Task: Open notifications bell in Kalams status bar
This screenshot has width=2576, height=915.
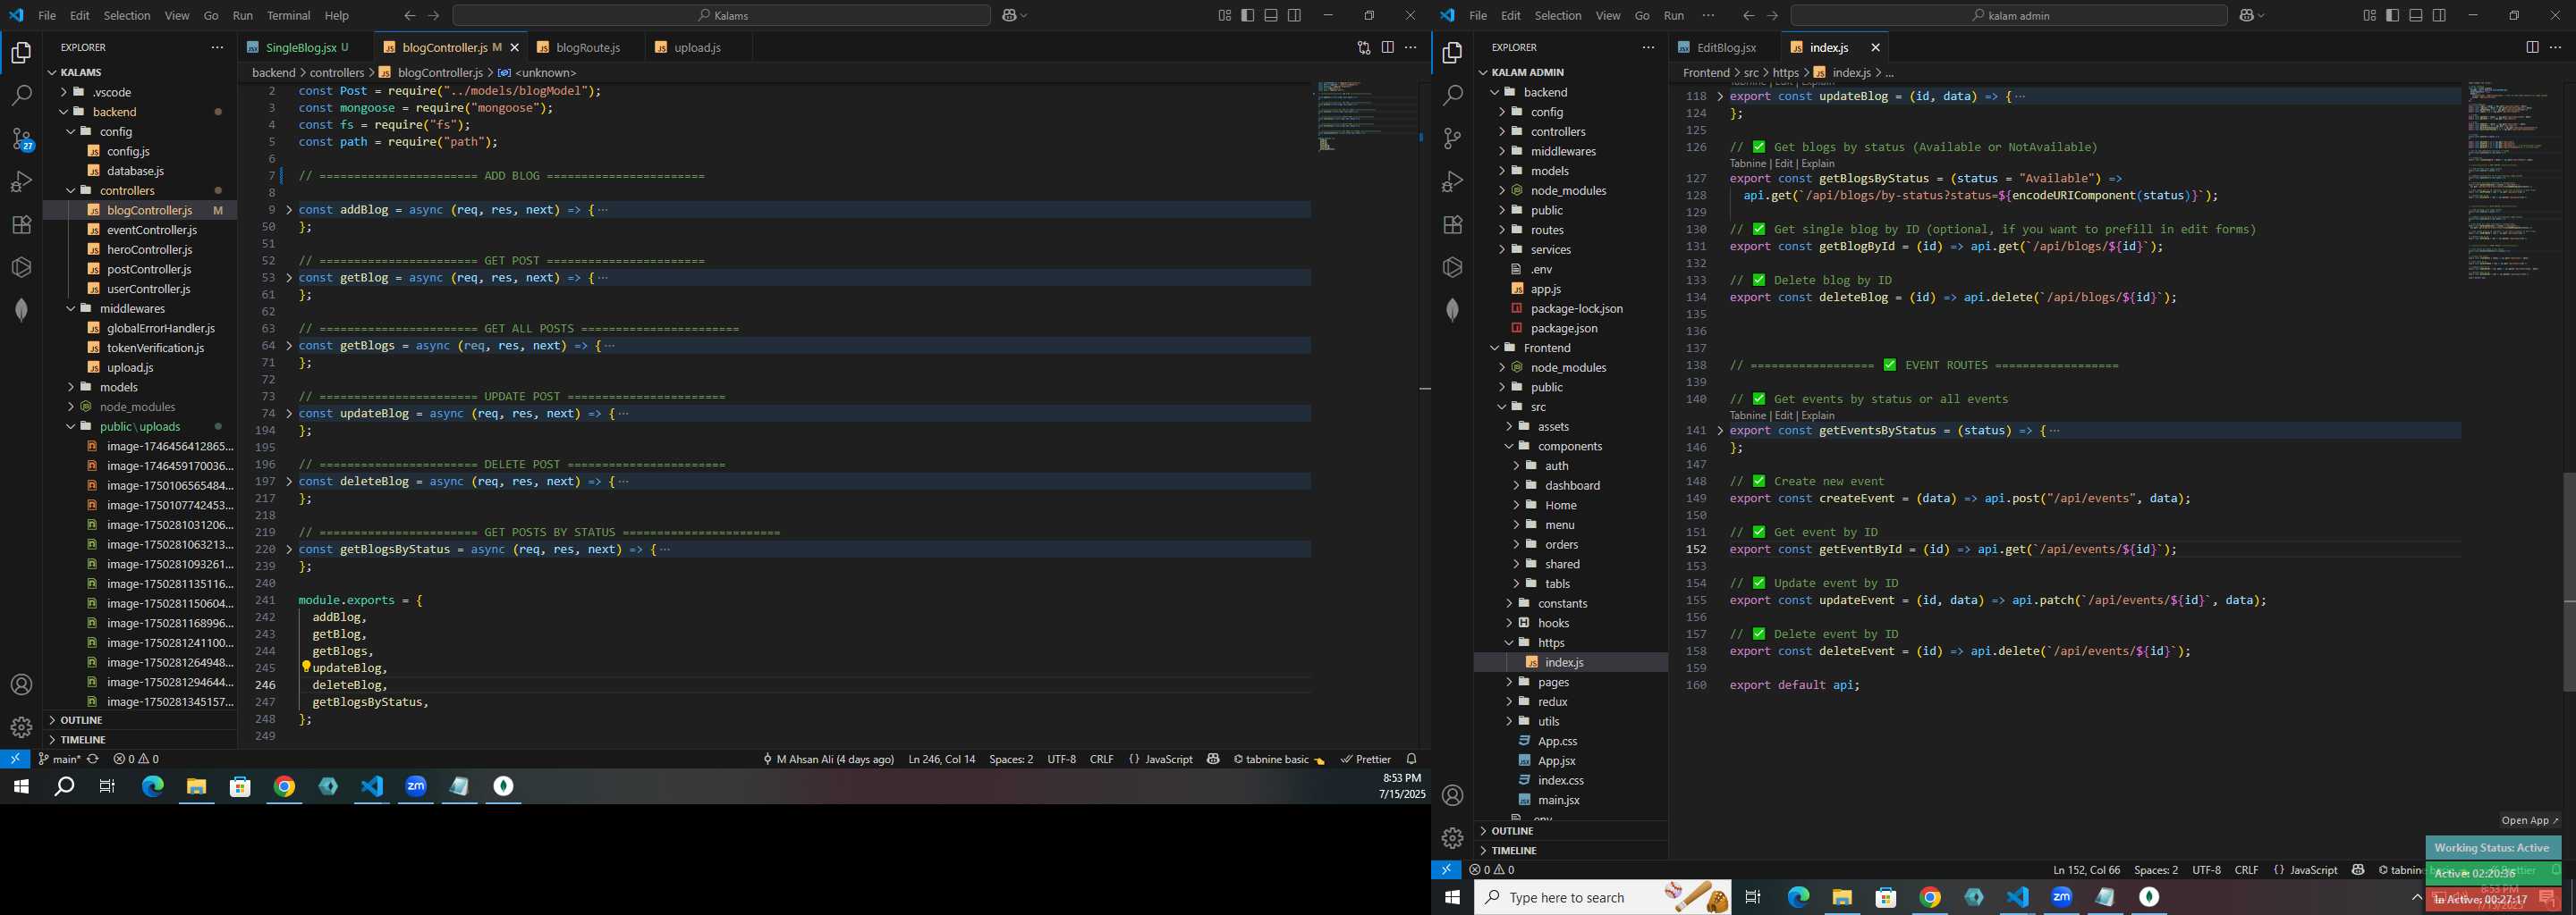Action: 1411,760
